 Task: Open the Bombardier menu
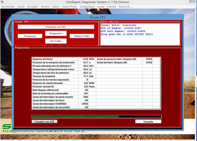[x=8, y=7]
